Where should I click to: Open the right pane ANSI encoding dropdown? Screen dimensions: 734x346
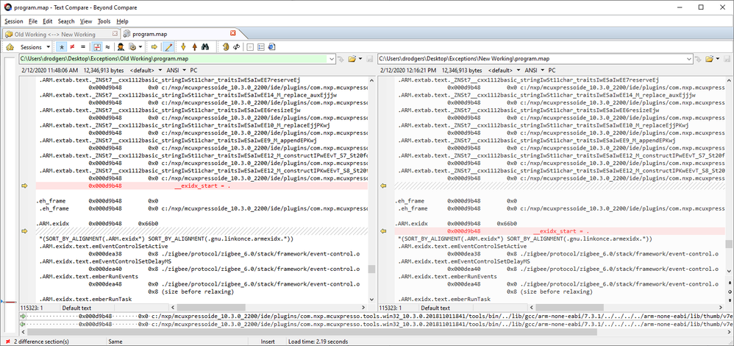coord(534,70)
